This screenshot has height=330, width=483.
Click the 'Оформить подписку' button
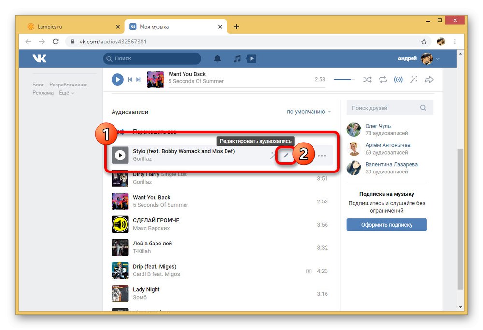pyautogui.click(x=386, y=225)
